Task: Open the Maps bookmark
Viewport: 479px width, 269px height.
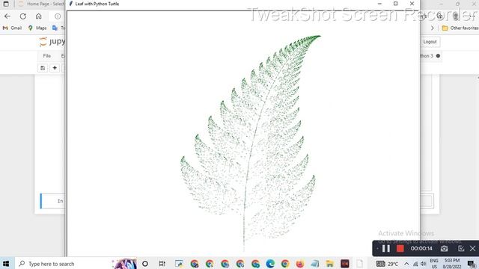Action: pos(37,28)
